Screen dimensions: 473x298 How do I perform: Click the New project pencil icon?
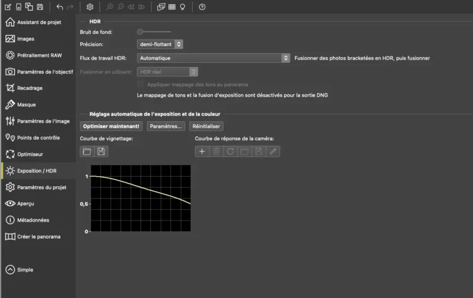click(8, 7)
